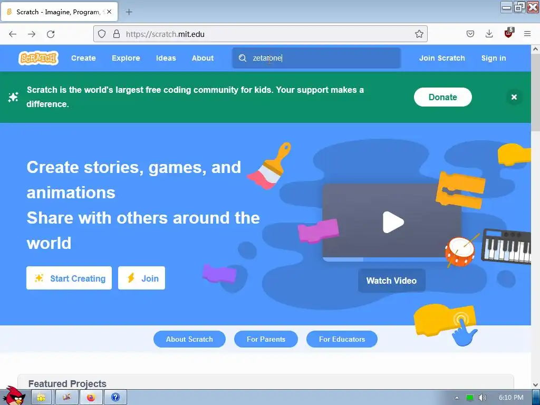Open tracking protection shield icon
This screenshot has height=405, width=540.
(102, 34)
